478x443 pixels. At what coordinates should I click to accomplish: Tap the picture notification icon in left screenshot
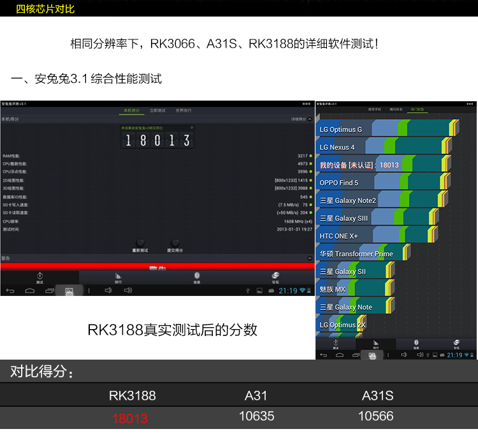coord(259,291)
